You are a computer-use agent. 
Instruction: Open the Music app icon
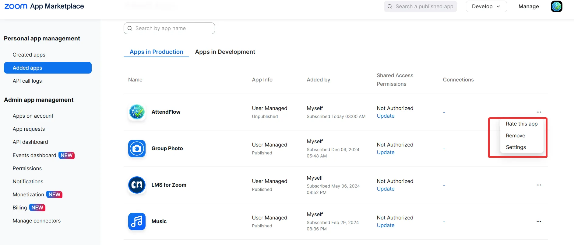pos(137,221)
